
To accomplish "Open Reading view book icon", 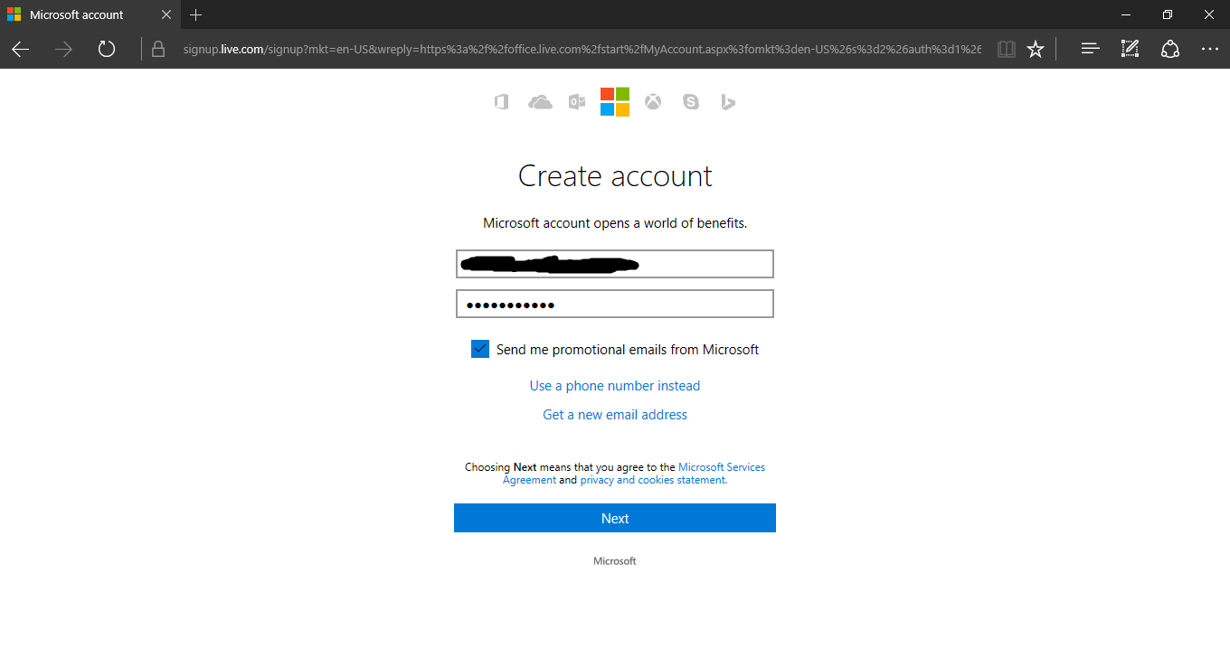I will [1007, 49].
